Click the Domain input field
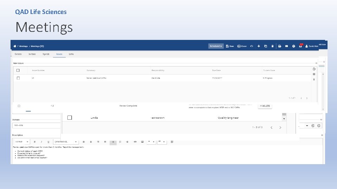 point(37,125)
